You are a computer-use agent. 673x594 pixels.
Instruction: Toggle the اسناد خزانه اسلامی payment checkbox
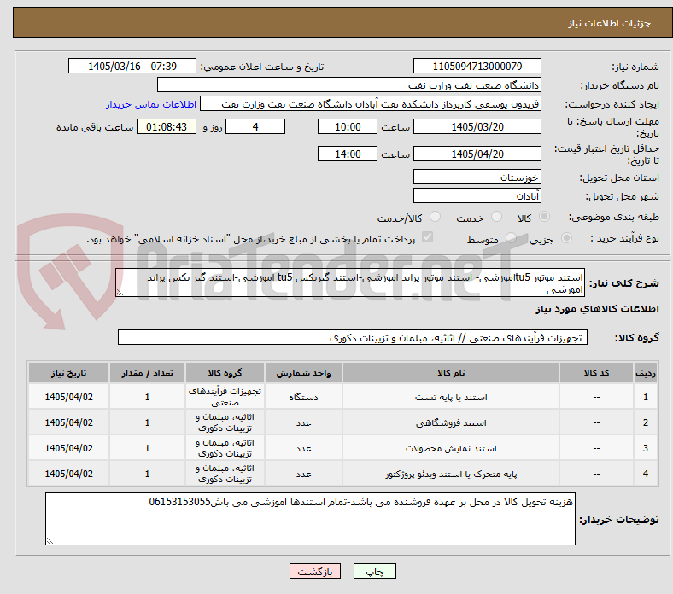tap(428, 237)
